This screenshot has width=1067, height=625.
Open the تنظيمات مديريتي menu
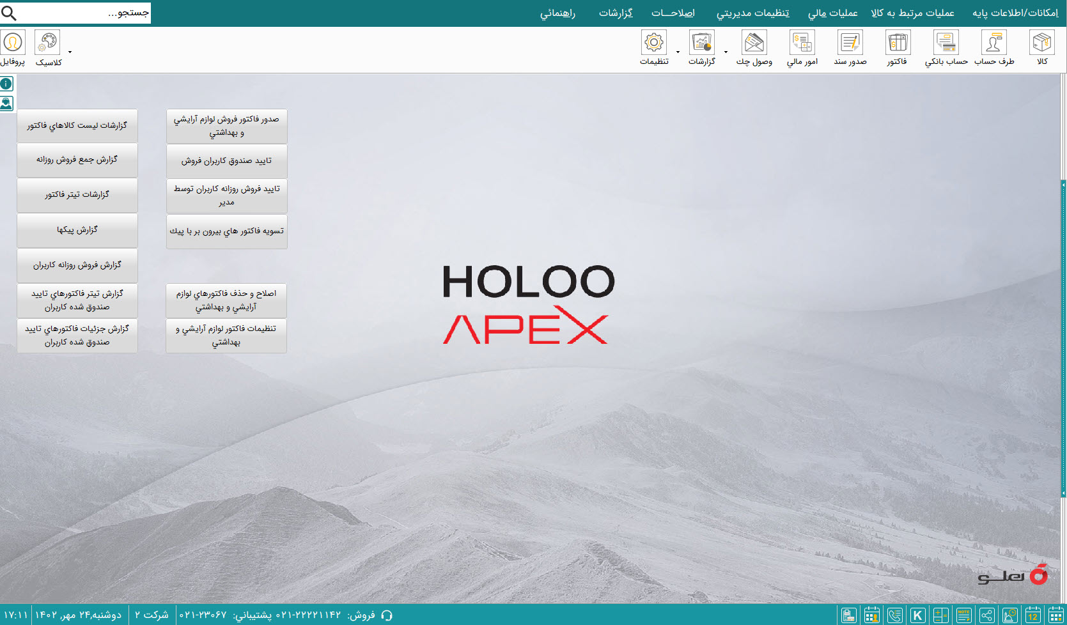pyautogui.click(x=752, y=13)
